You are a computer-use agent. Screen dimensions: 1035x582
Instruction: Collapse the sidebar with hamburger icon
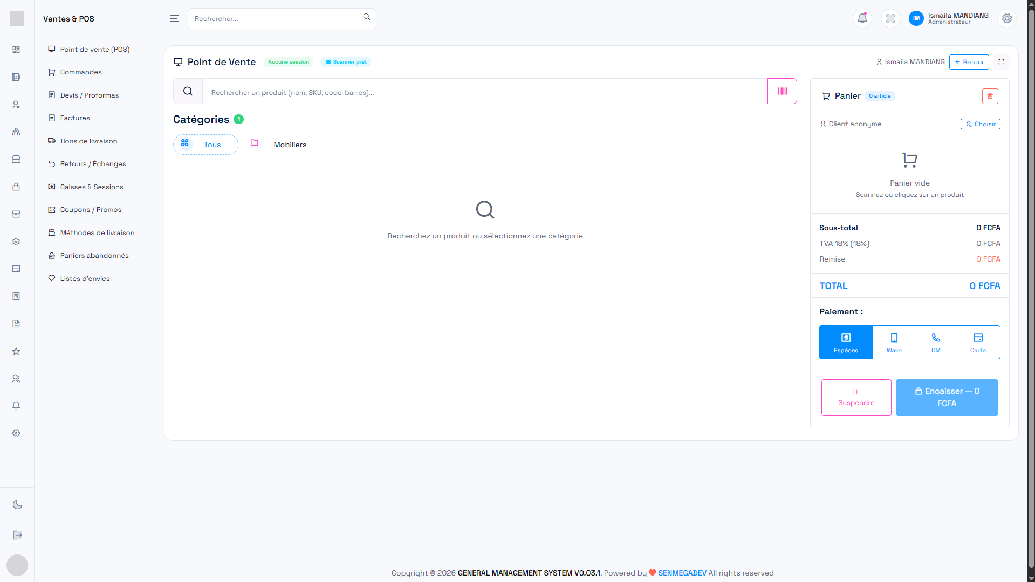point(174,18)
